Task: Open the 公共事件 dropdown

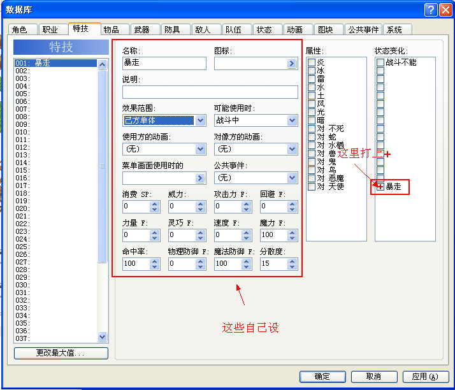Action: coord(292,178)
